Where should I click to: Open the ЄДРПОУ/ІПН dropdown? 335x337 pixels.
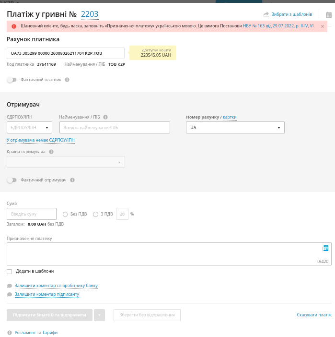[x=29, y=128]
